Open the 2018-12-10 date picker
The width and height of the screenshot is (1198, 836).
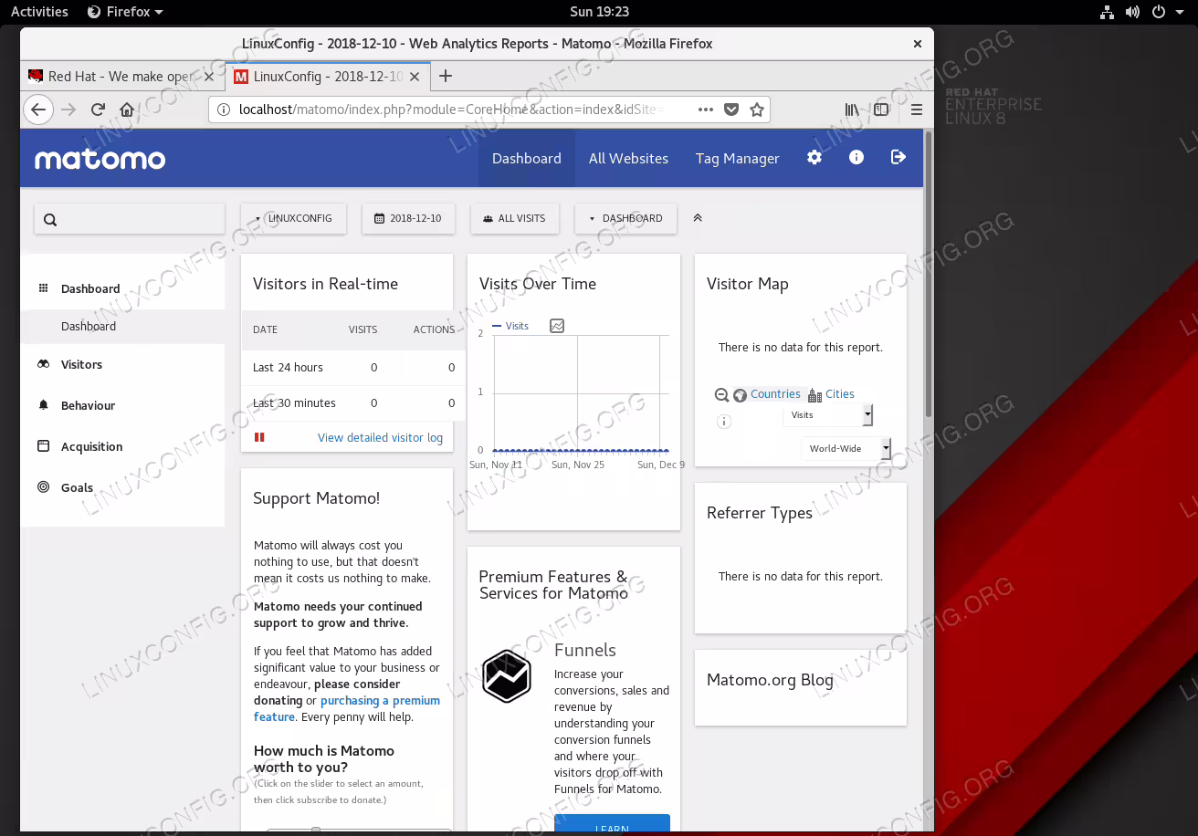(x=408, y=219)
